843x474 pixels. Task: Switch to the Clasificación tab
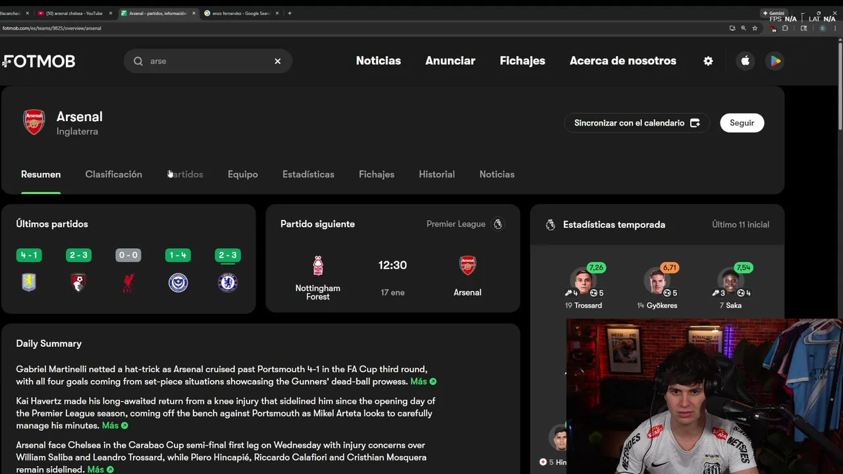coord(113,174)
